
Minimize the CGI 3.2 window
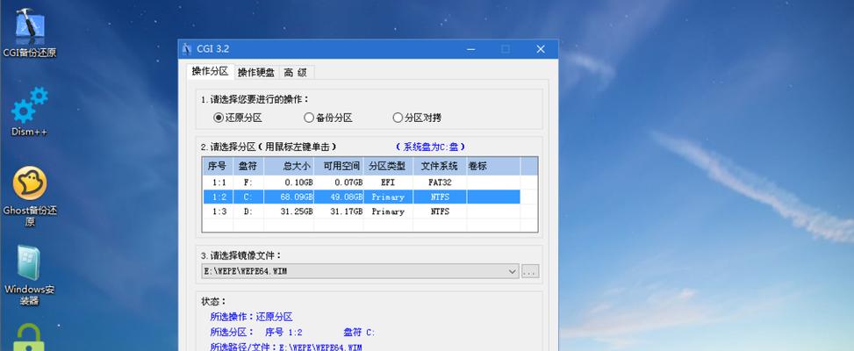coord(471,49)
